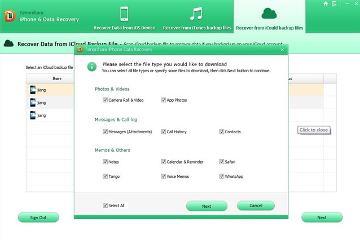The image size is (360, 240).
Task: Click the cloud icon for iCloud backup
Action: click(269, 14)
